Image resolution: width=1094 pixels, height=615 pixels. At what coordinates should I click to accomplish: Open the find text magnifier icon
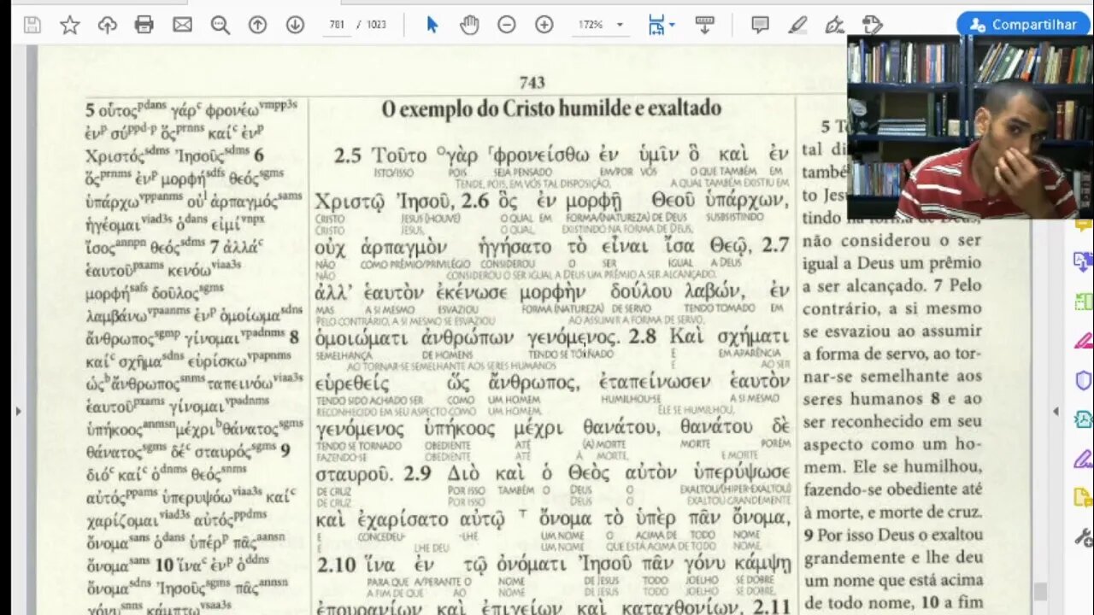click(220, 25)
